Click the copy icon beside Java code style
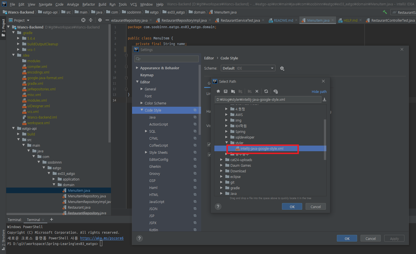The width and height of the screenshot is (416, 254). [x=195, y=117]
